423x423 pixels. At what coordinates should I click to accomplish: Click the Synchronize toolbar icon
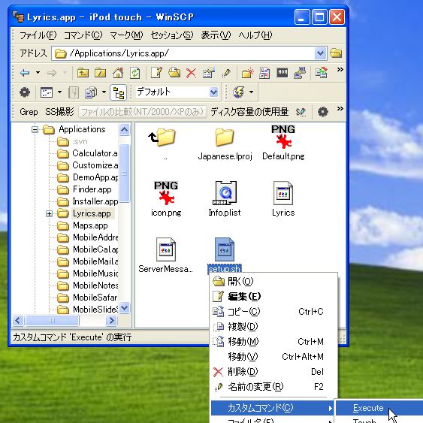(x=300, y=73)
